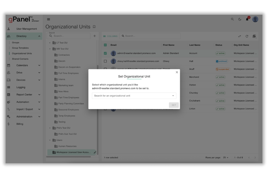This screenshot has width=268, height=178.
Task: Expand the Report Center chevron
Action: point(39,94)
